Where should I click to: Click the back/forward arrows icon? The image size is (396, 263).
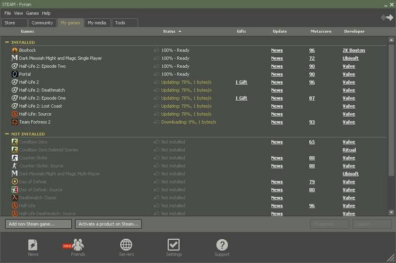click(387, 17)
